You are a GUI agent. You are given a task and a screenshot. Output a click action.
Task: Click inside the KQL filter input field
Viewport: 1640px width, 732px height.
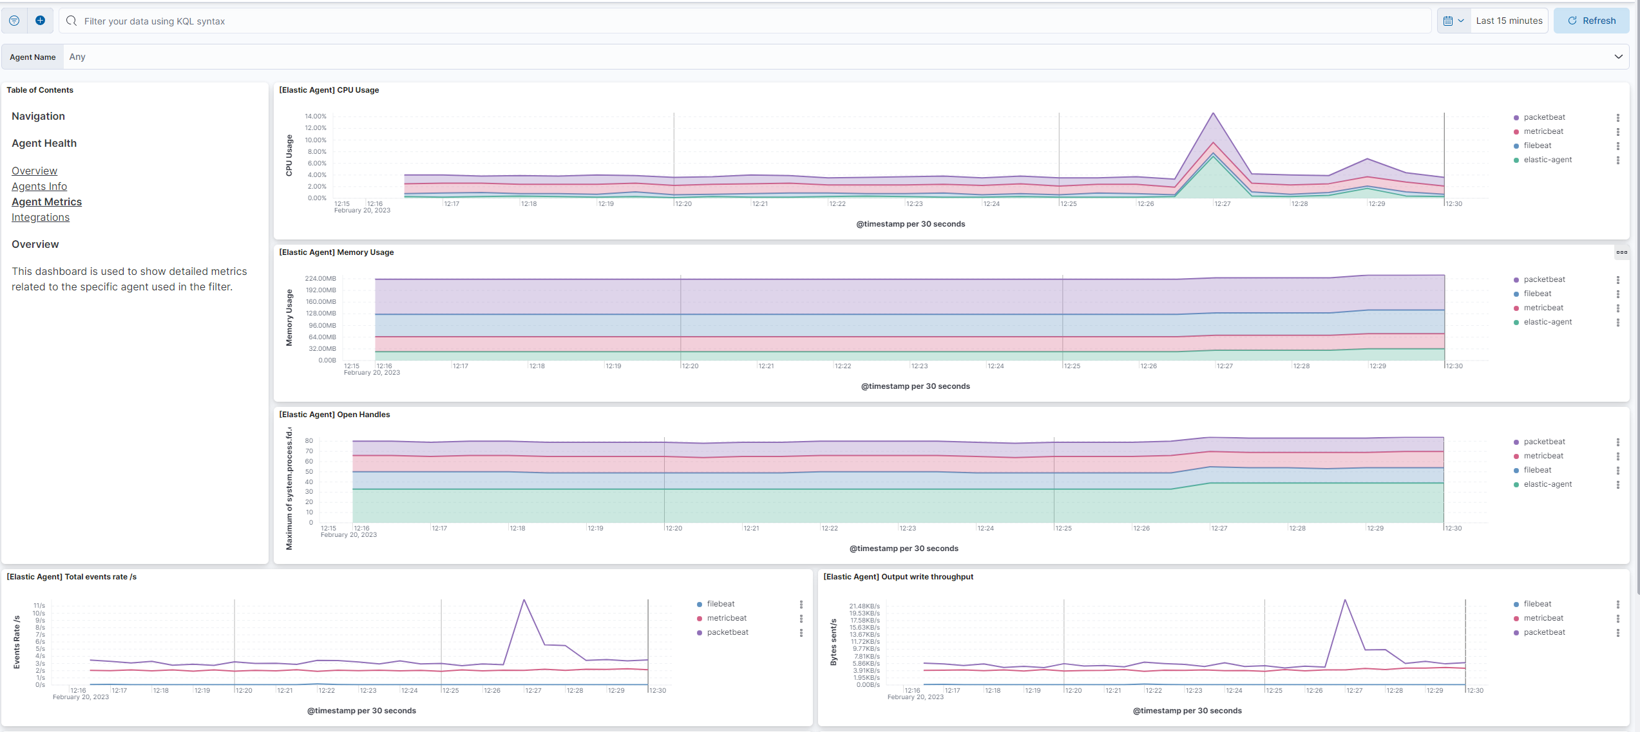[451, 21]
